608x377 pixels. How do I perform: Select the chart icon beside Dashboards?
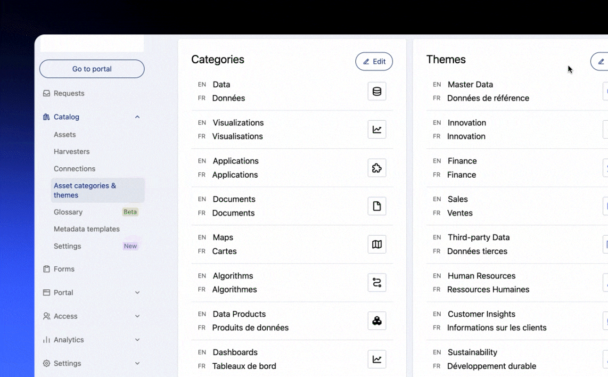[x=377, y=359]
